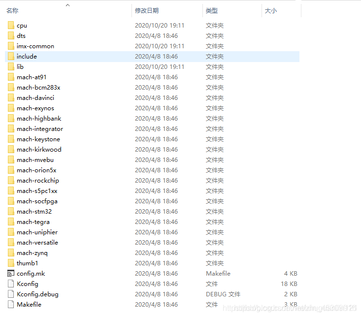Select the mach-zynq folder name
361x317 pixels.
click(32, 253)
